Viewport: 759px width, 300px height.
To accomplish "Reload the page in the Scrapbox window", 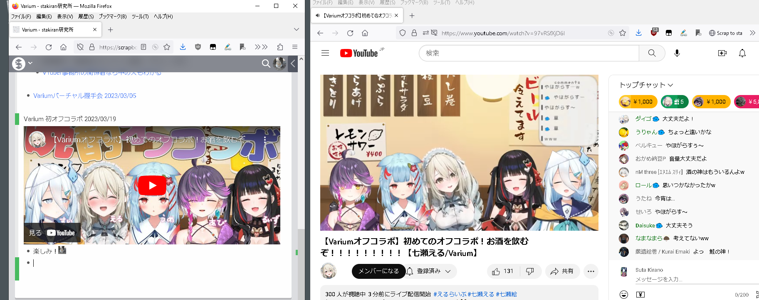I will 49,47.
